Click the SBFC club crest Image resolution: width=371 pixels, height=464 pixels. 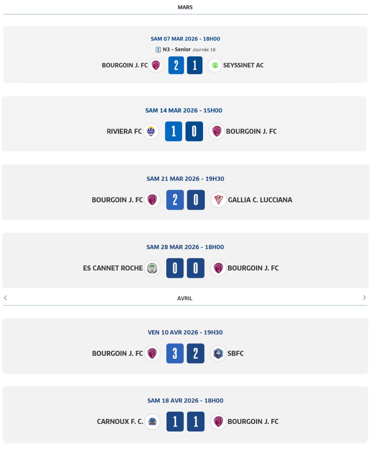tap(219, 353)
